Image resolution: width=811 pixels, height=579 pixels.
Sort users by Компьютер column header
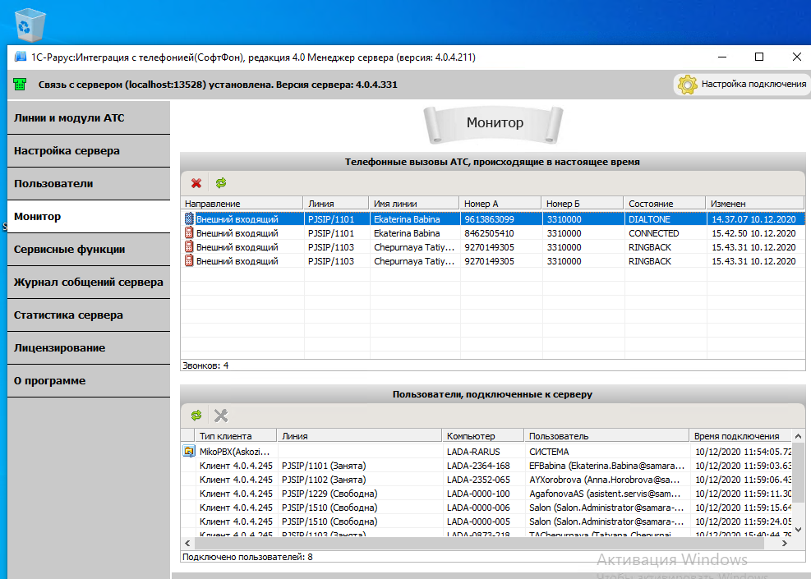click(482, 436)
